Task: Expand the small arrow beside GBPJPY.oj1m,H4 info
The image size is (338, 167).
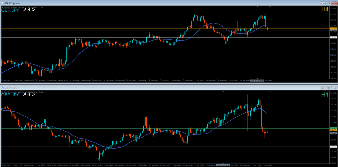Action: coord(3,7)
